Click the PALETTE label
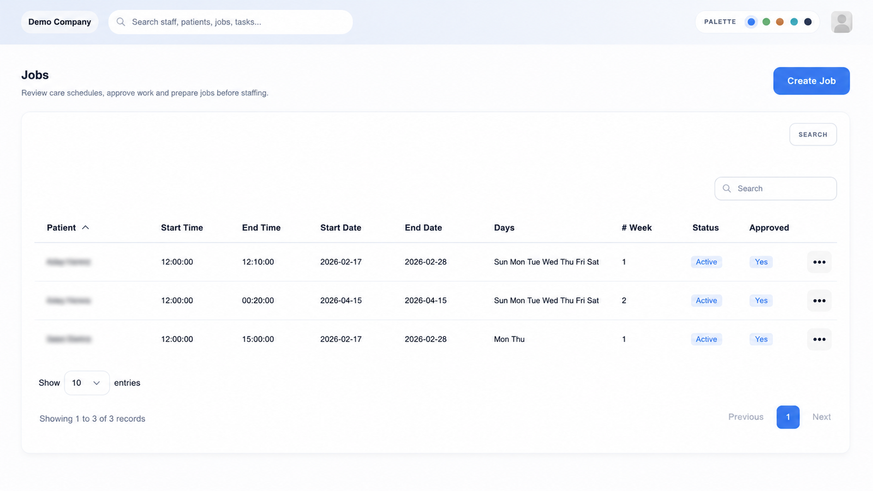 tap(720, 22)
